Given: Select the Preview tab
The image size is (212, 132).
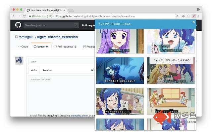Looking at the screenshot, I should point(47,70).
